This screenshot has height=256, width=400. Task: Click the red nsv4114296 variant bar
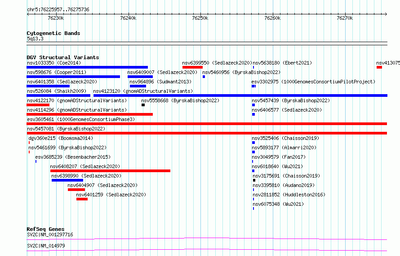(x=89, y=114)
